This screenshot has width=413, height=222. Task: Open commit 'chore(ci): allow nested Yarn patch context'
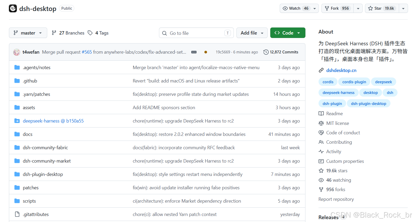(x=175, y=214)
